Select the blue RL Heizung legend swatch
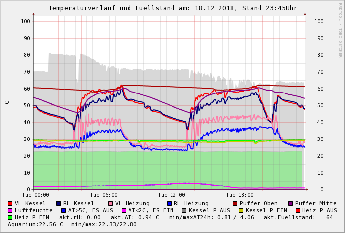Image resolution: width=345 pixels, height=233 pixels. pos(169,203)
